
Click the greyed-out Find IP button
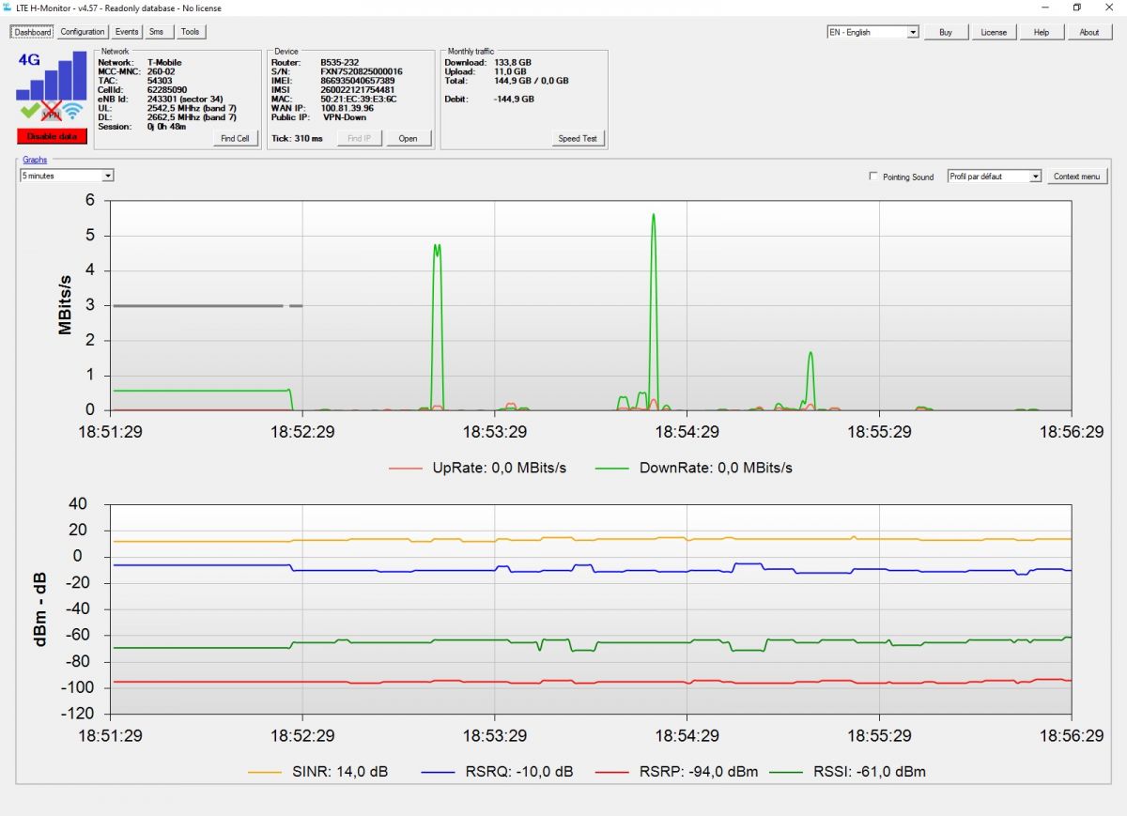(x=360, y=138)
